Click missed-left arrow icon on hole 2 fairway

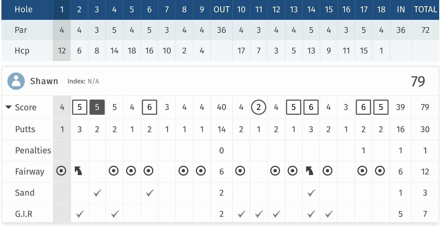pos(79,171)
